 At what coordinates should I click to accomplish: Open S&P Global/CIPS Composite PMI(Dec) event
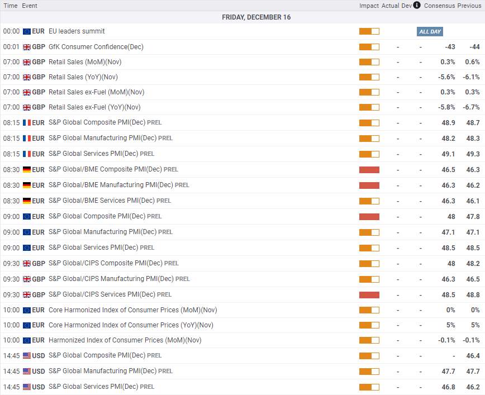(106, 263)
